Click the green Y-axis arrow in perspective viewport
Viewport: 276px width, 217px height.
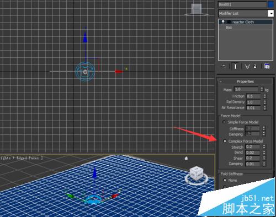coord(70,196)
